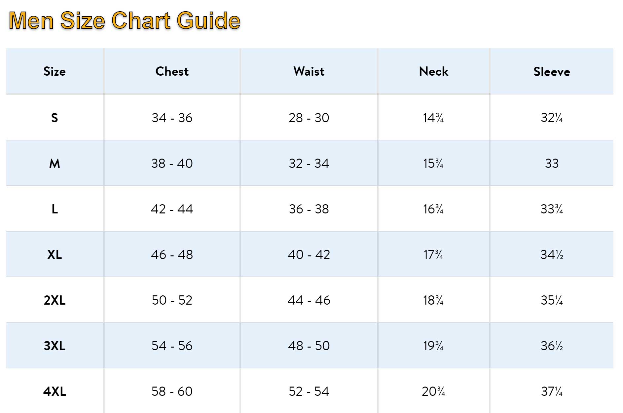Screen dimensions: 623x413
Task: Click neck value 16¾
Action: click(x=433, y=209)
